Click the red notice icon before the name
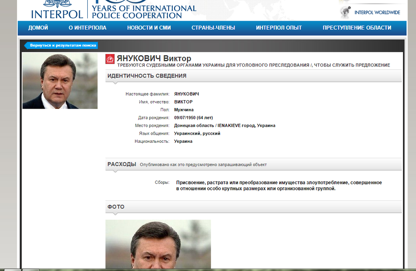The image size is (416, 271). pos(110,59)
